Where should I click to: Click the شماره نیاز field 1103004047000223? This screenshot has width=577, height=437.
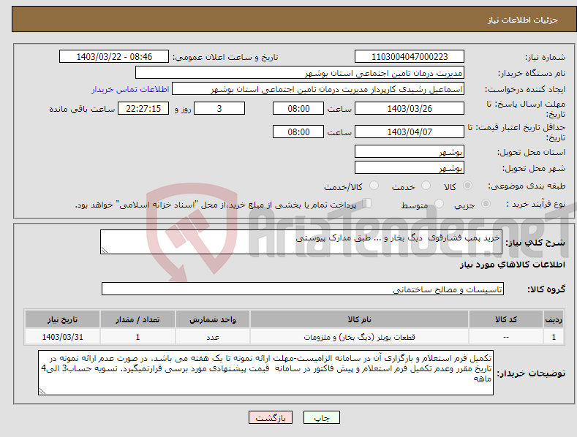pos(410,57)
